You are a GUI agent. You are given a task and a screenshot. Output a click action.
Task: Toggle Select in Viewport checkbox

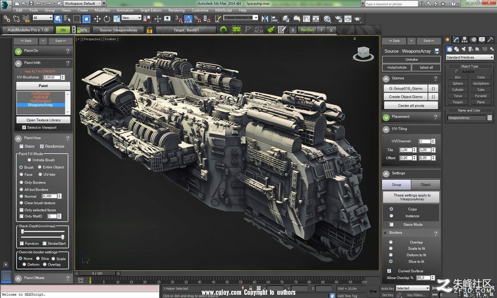click(x=24, y=128)
